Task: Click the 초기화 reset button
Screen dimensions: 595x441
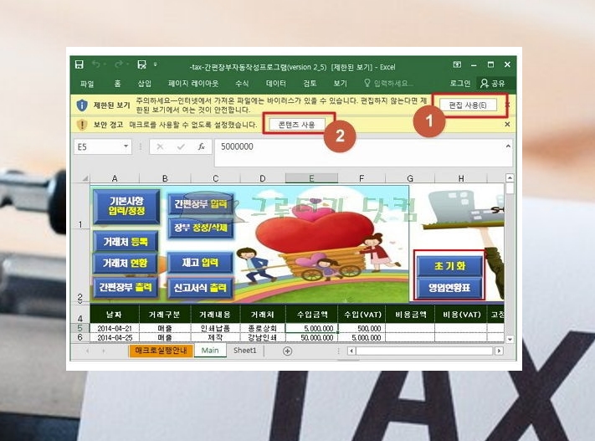Action: click(x=449, y=266)
